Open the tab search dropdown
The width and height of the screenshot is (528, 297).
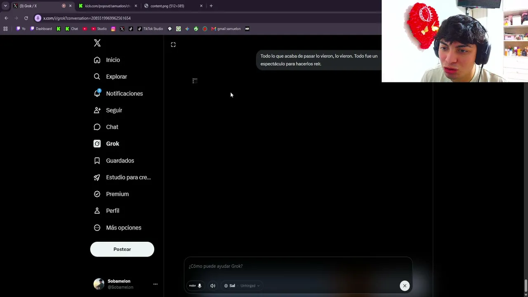[5, 6]
